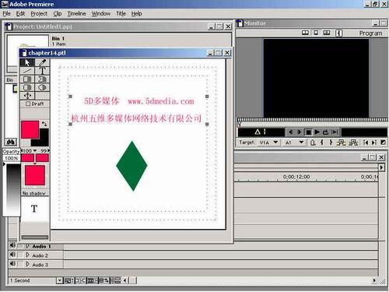Open the A1 audio target dropdown
This screenshot has height=292, width=389.
(294, 142)
